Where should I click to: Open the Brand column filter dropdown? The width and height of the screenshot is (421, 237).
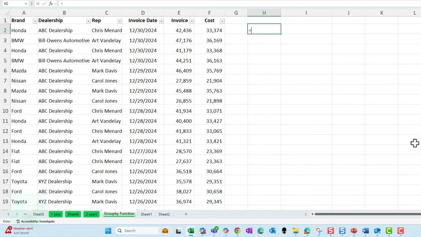point(35,21)
